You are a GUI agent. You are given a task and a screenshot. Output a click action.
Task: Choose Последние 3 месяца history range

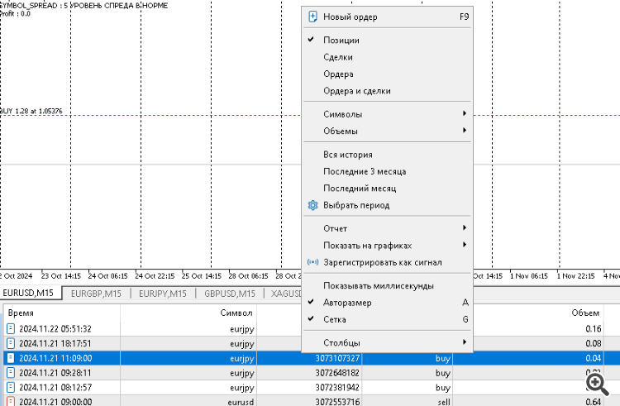coord(365,171)
